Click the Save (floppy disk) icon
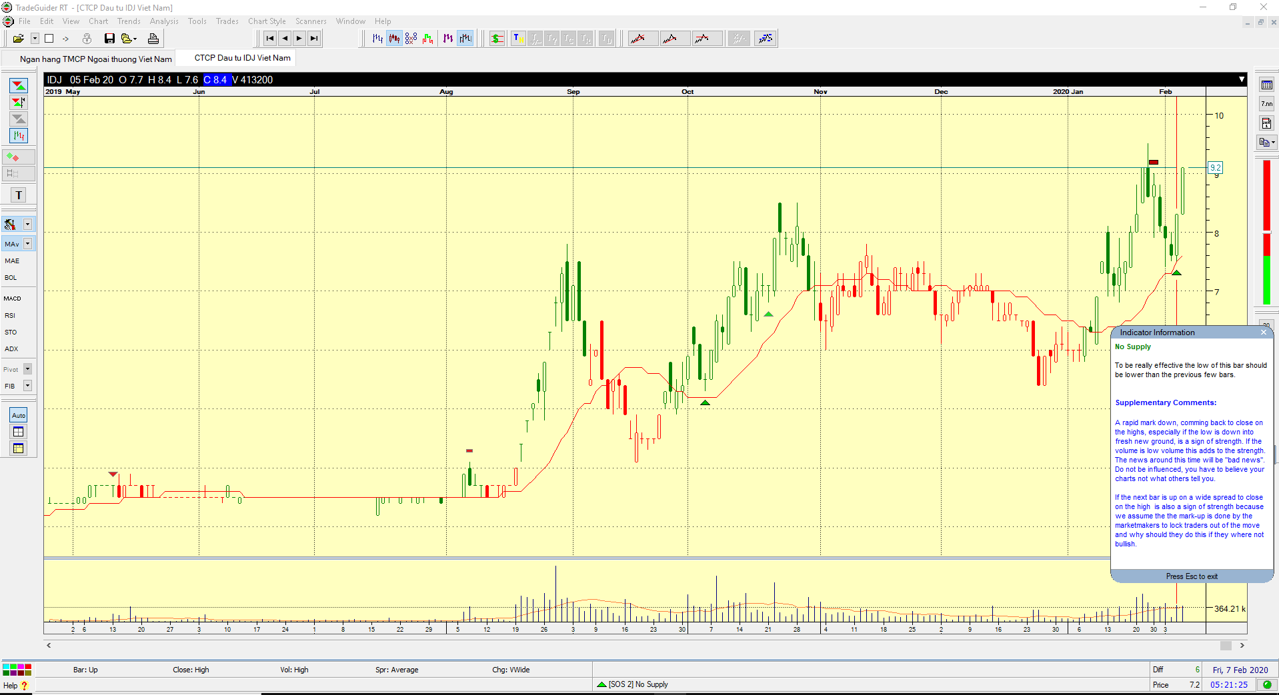The width and height of the screenshot is (1279, 695). click(109, 39)
